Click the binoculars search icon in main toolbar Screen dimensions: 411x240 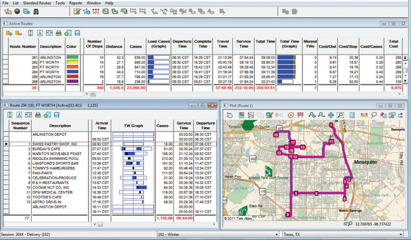35,12
